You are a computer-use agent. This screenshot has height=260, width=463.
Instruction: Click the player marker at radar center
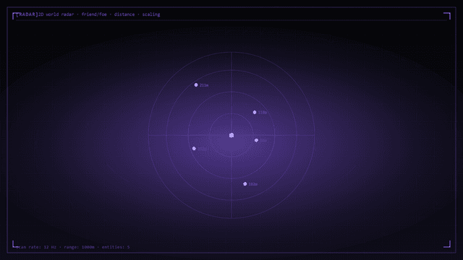[x=231, y=135]
